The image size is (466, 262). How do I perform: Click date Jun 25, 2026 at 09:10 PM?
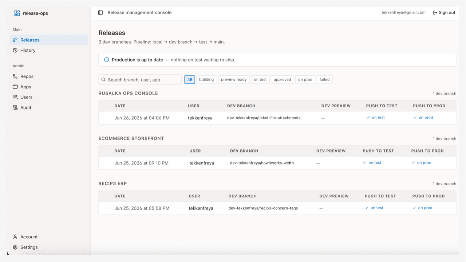[x=142, y=163]
